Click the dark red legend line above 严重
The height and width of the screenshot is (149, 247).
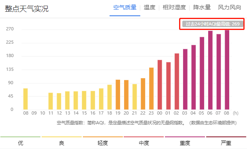[226, 137]
